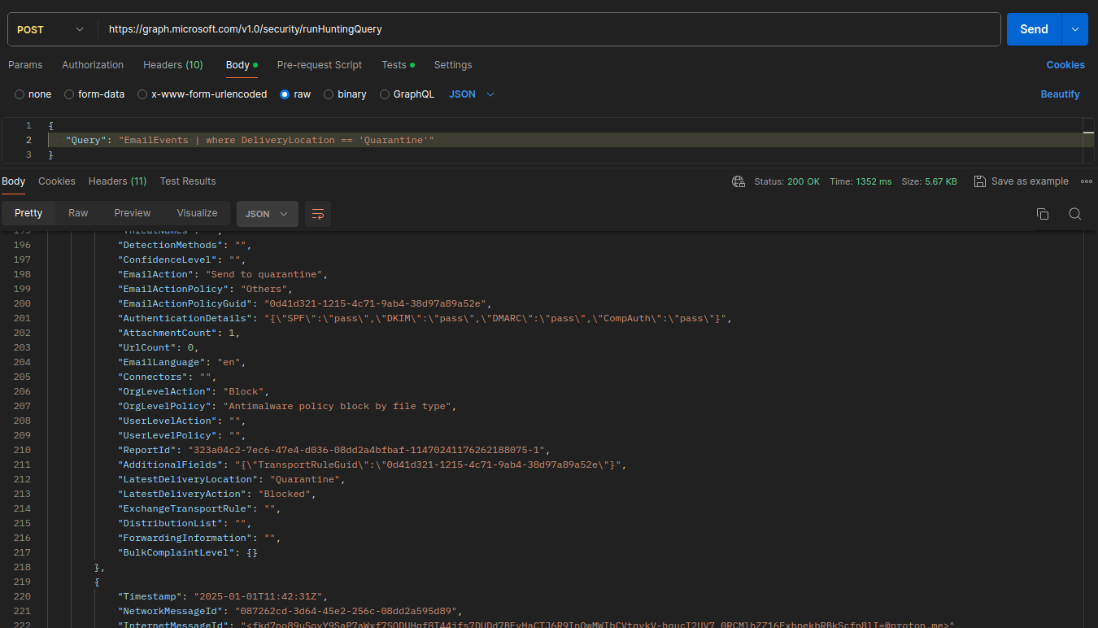1098x628 pixels.
Task: Click the network globe icon next to Status
Action: (x=739, y=181)
